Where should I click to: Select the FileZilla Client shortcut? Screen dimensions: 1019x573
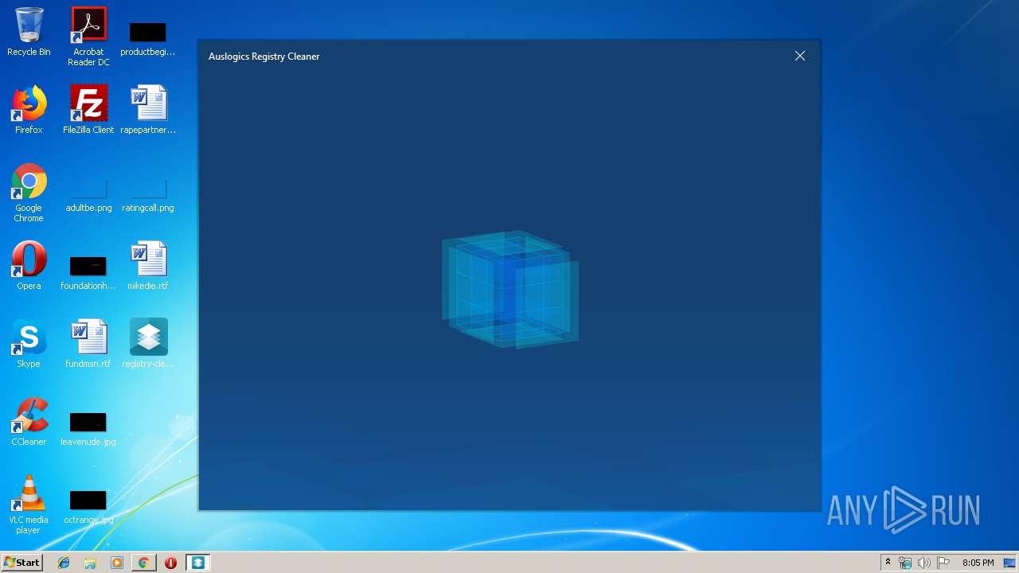[88, 110]
